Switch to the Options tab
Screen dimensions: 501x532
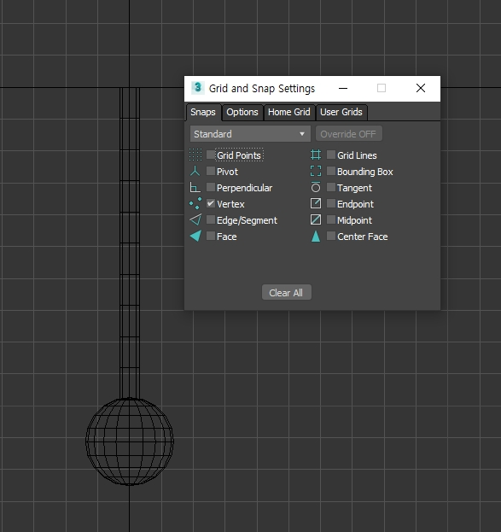[242, 113]
